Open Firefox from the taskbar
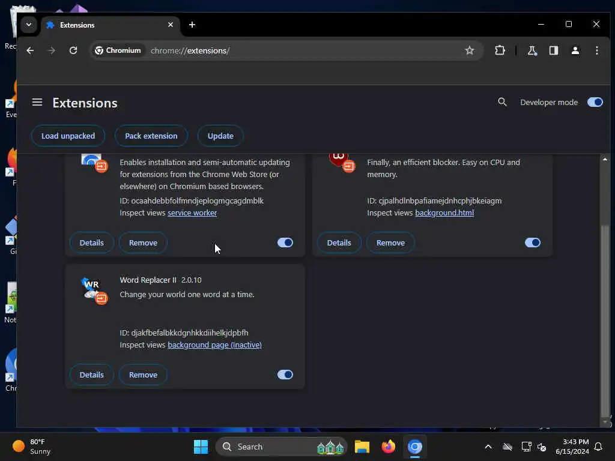 click(x=389, y=447)
